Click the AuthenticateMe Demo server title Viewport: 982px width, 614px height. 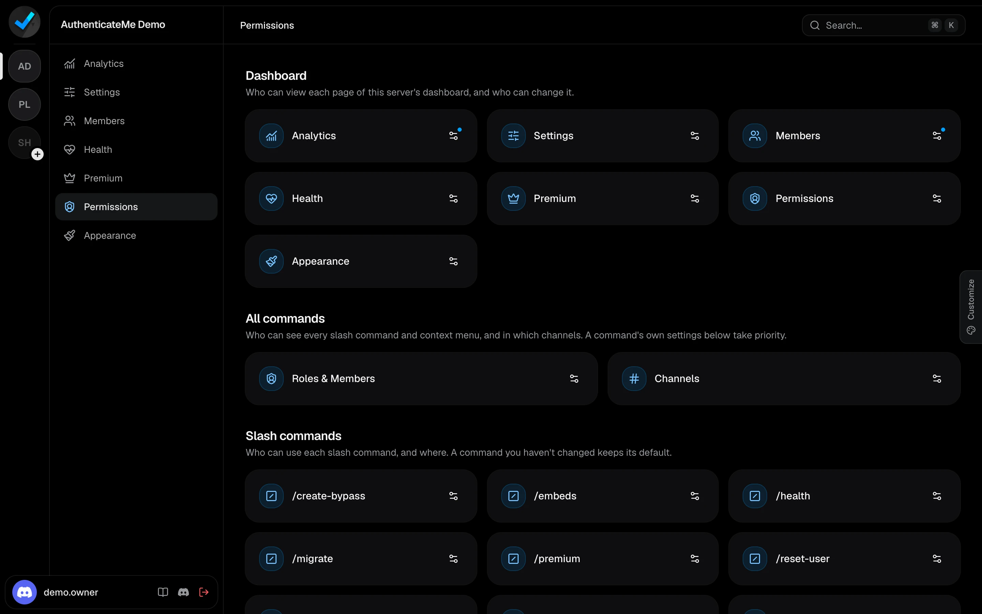113,24
